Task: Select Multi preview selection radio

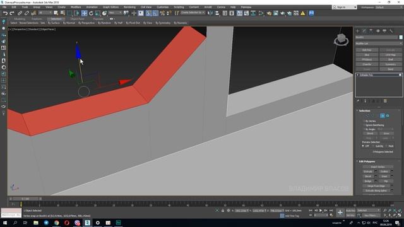Action: [x=387, y=146]
